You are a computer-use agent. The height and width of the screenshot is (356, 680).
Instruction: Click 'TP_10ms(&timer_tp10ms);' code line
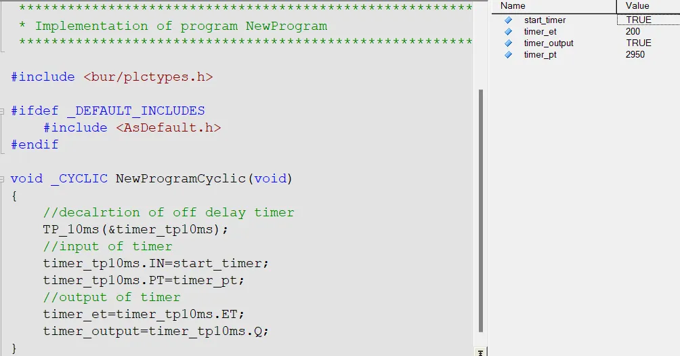pyautogui.click(x=135, y=229)
